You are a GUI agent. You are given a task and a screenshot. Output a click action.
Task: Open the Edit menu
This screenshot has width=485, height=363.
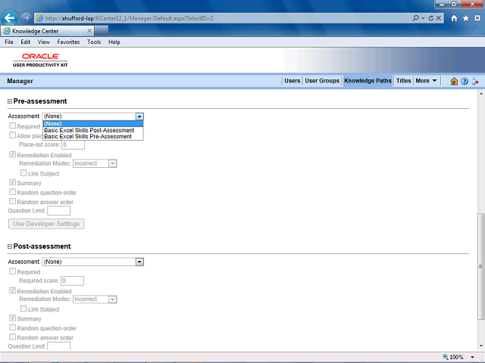[25, 42]
